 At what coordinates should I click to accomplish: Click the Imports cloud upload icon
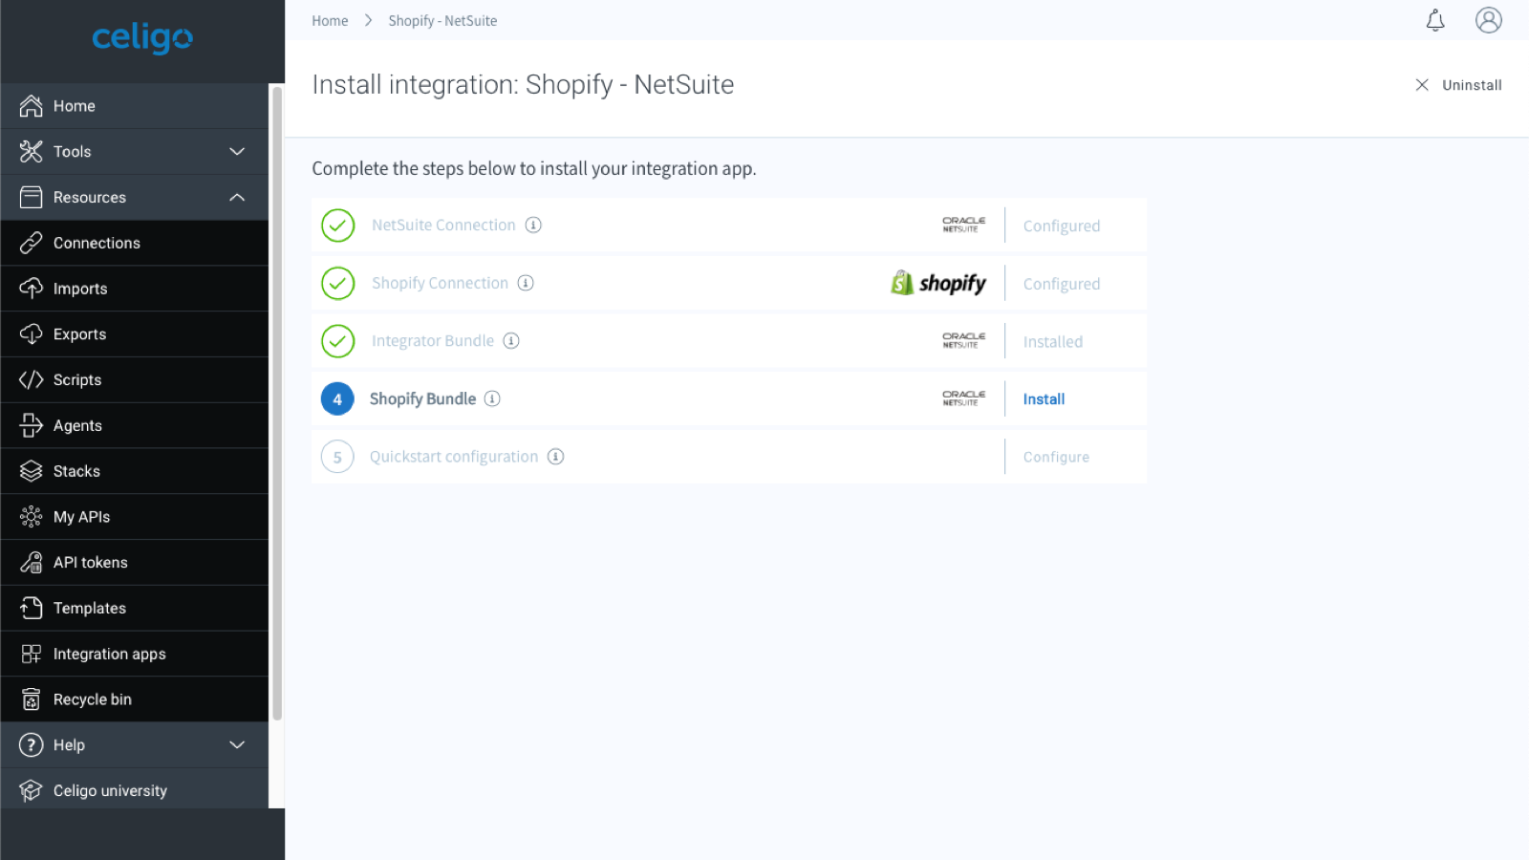click(32, 289)
